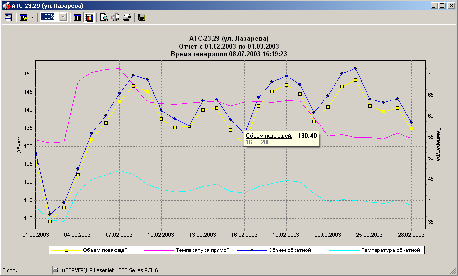Click the \\SERVER\HP LaserJet printer name
Viewport: 458px width, 276px height.
click(110, 270)
